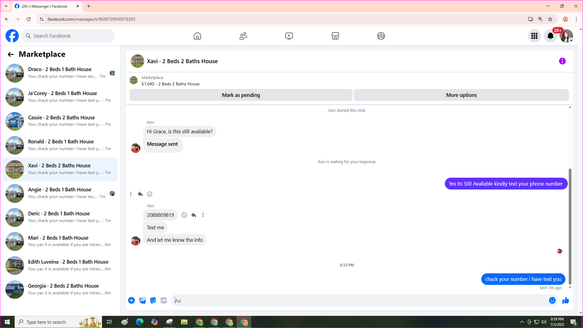Reply to the 2088809819 message
583x328 pixels.
tap(194, 215)
